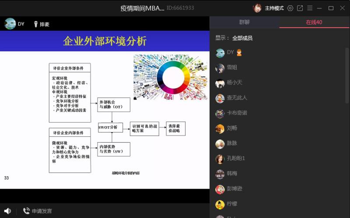
Task: Switch to the 群聊 tab
Action: [245, 22]
